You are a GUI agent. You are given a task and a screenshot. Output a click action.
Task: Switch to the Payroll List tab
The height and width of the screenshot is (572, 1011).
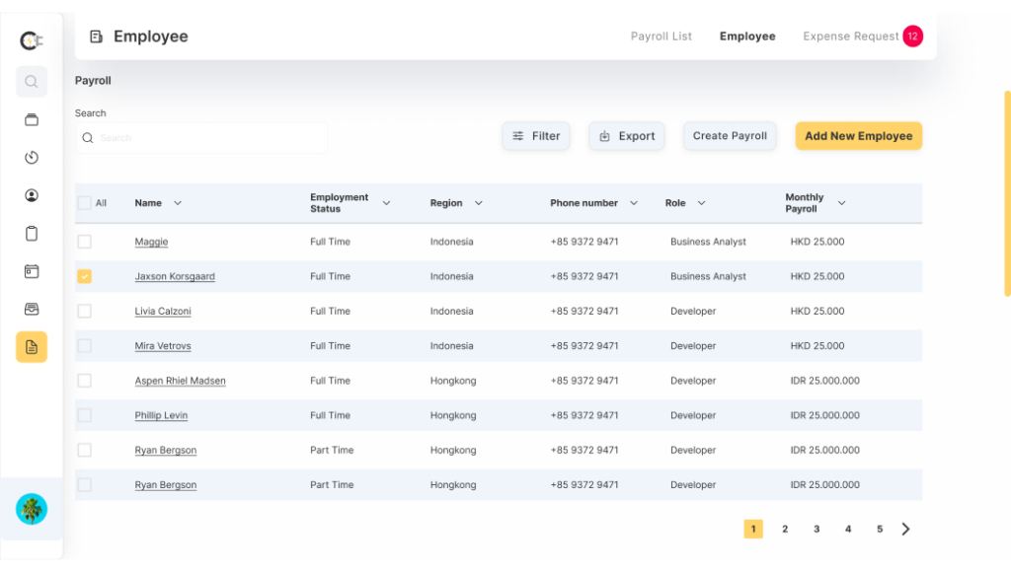pyautogui.click(x=661, y=36)
